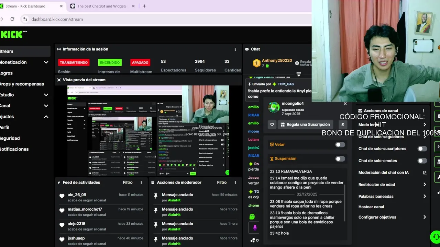Open the Stream sidebar item

click(25, 51)
